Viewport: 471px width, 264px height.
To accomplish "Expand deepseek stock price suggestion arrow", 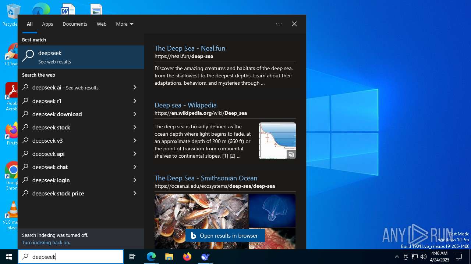I will click(135, 193).
